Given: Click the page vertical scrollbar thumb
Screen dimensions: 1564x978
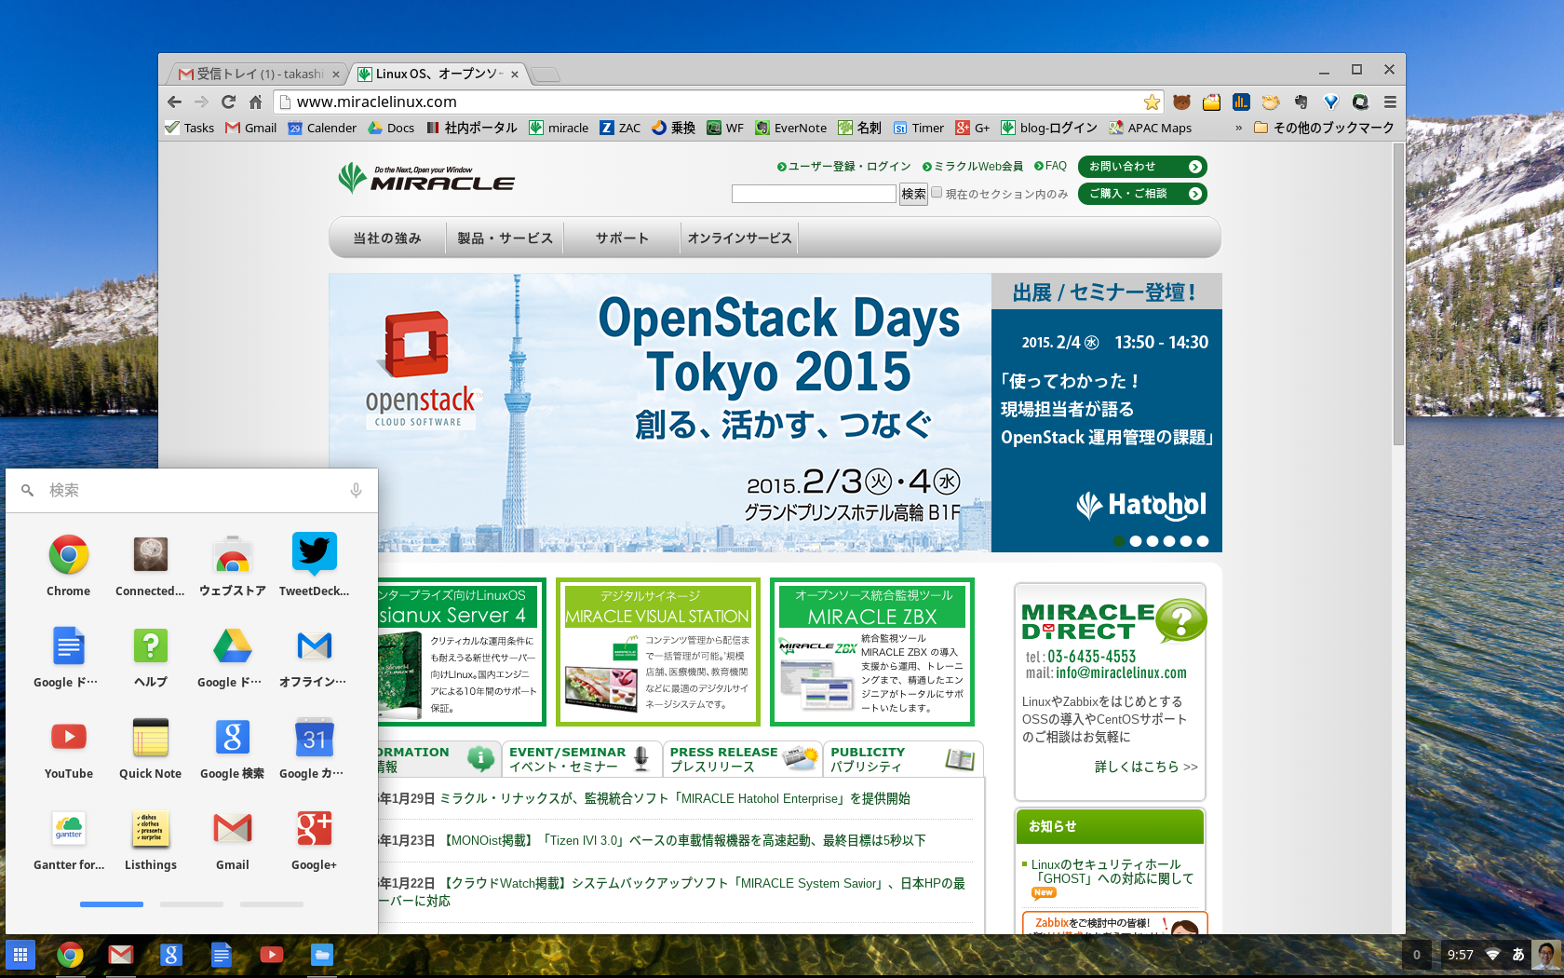Looking at the screenshot, I should 1398,295.
